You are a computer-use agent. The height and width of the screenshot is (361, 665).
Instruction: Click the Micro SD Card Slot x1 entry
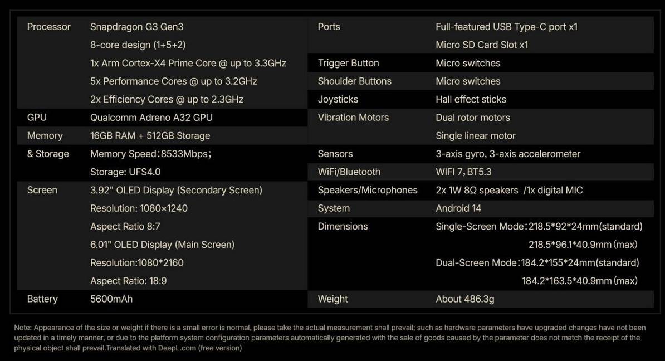482,45
